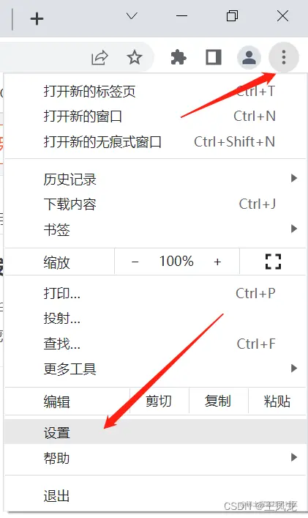
Task: Click the share page icon
Action: [99, 57]
